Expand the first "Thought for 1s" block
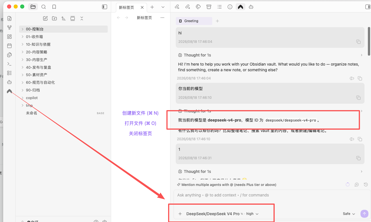 point(270,55)
